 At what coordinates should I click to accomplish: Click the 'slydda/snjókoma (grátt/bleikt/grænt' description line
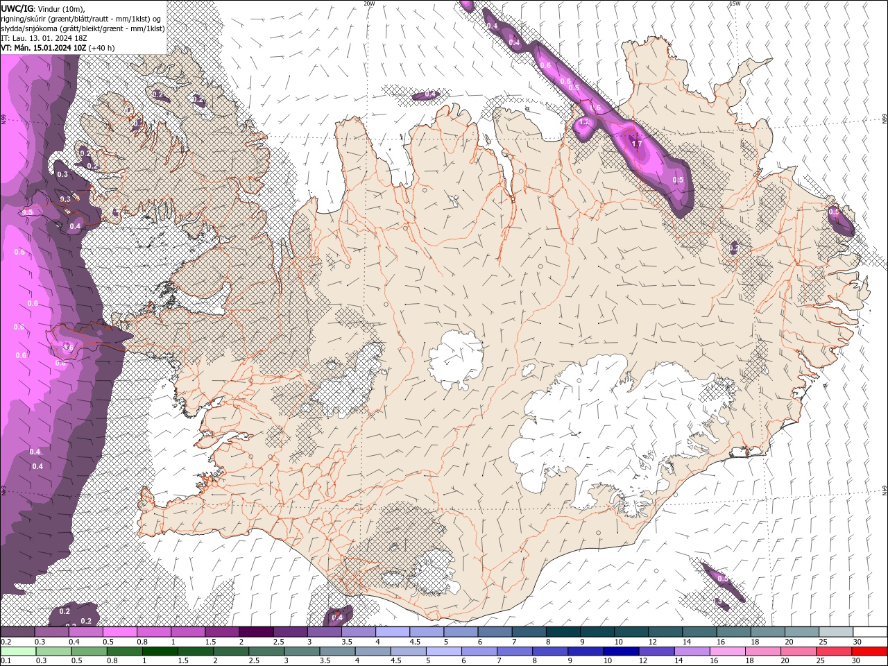(x=83, y=28)
